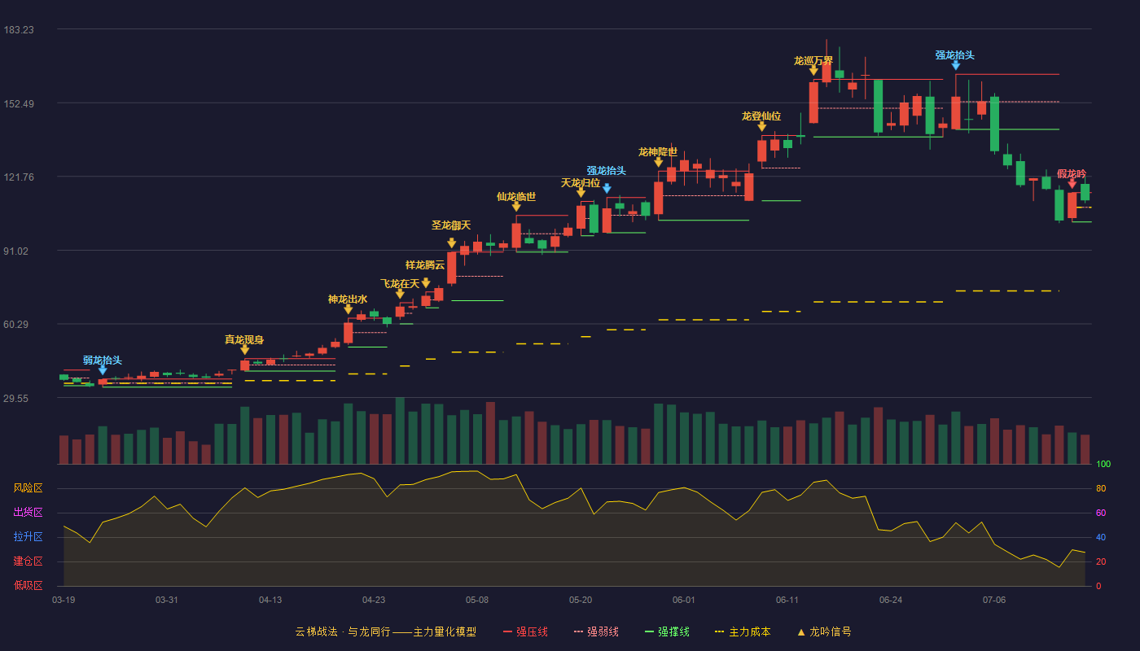Toggle the 强弱线 legend series
Image resolution: width=1140 pixels, height=651 pixels.
[596, 631]
